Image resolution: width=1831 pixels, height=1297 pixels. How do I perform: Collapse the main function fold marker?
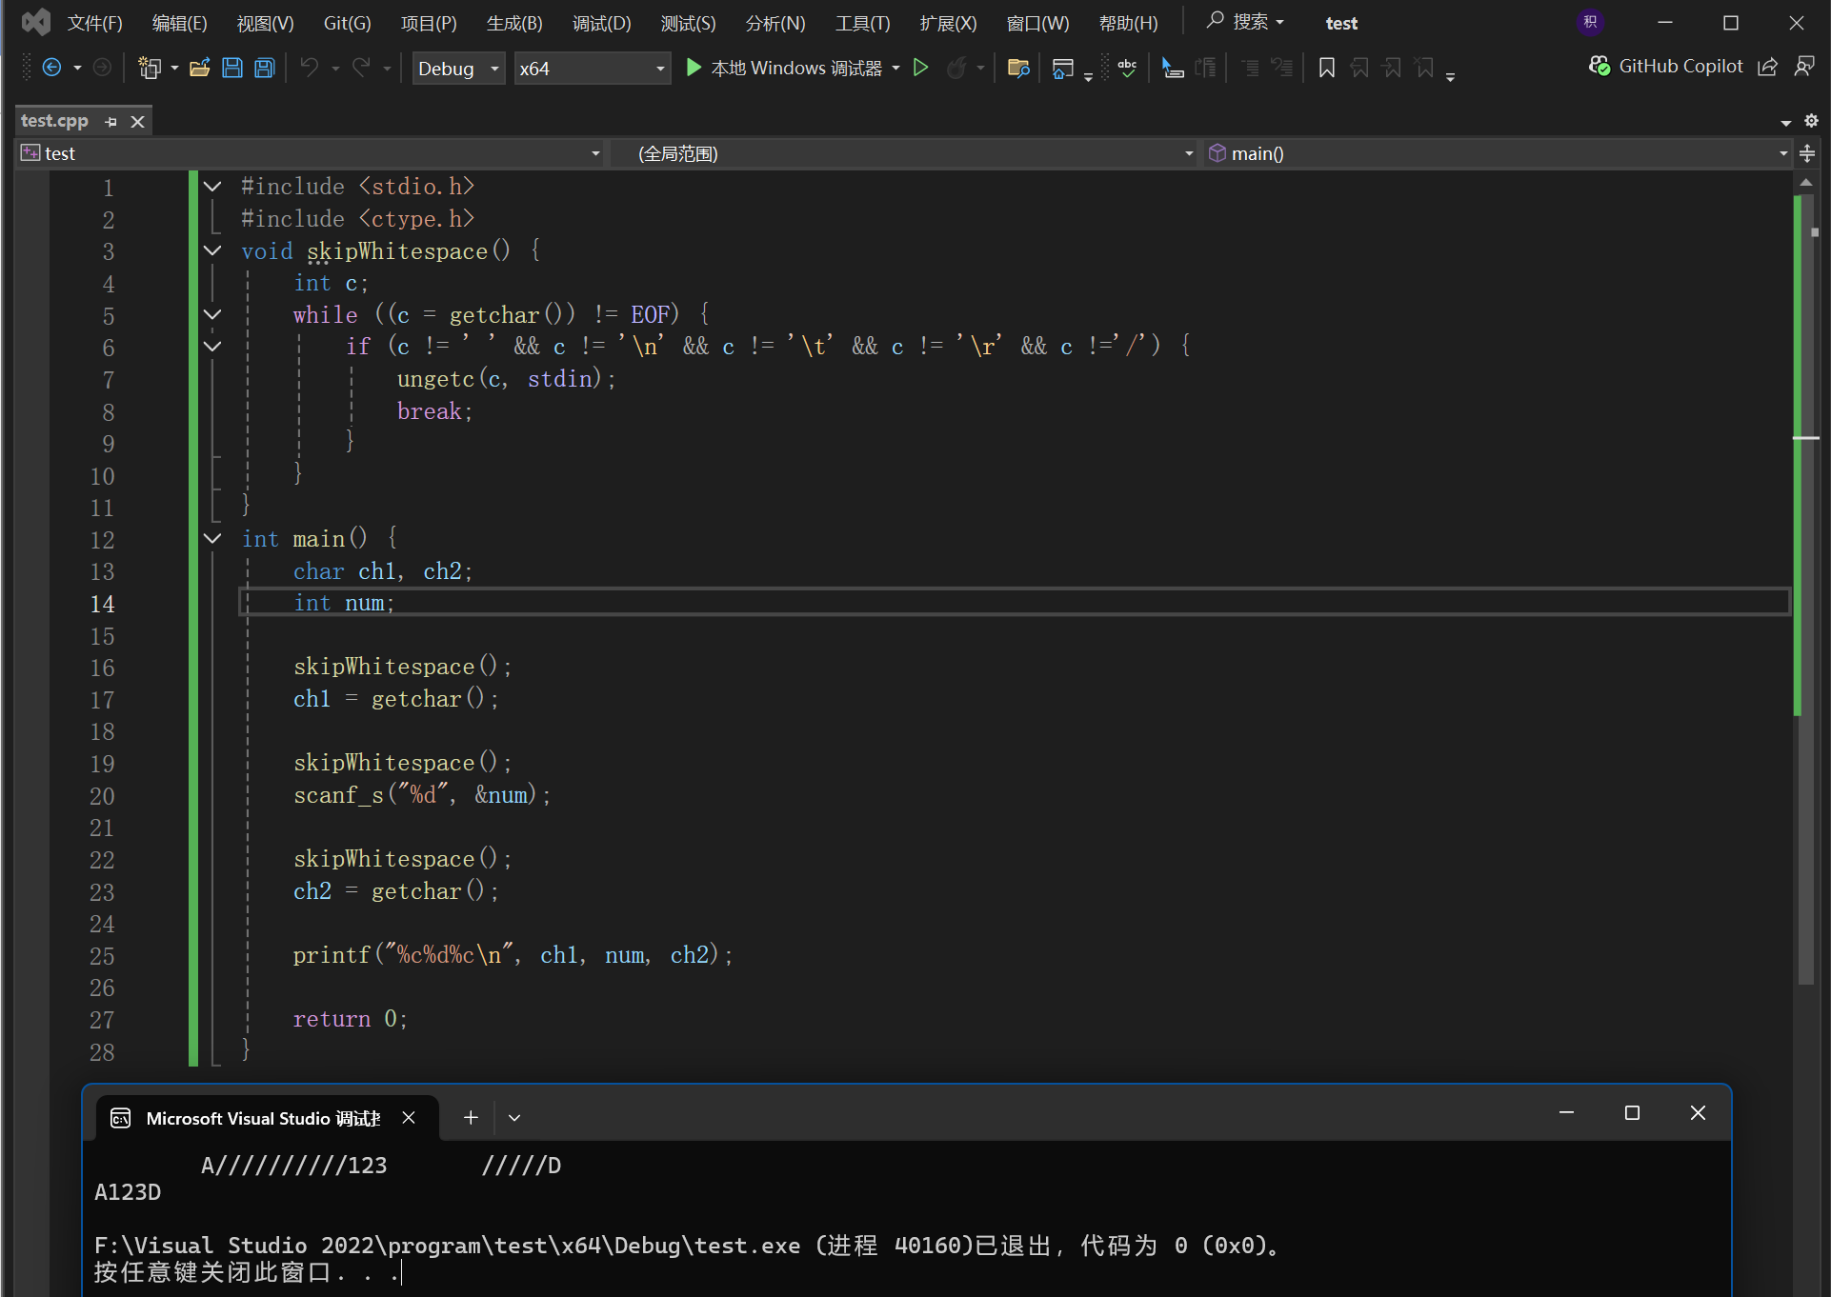click(212, 539)
